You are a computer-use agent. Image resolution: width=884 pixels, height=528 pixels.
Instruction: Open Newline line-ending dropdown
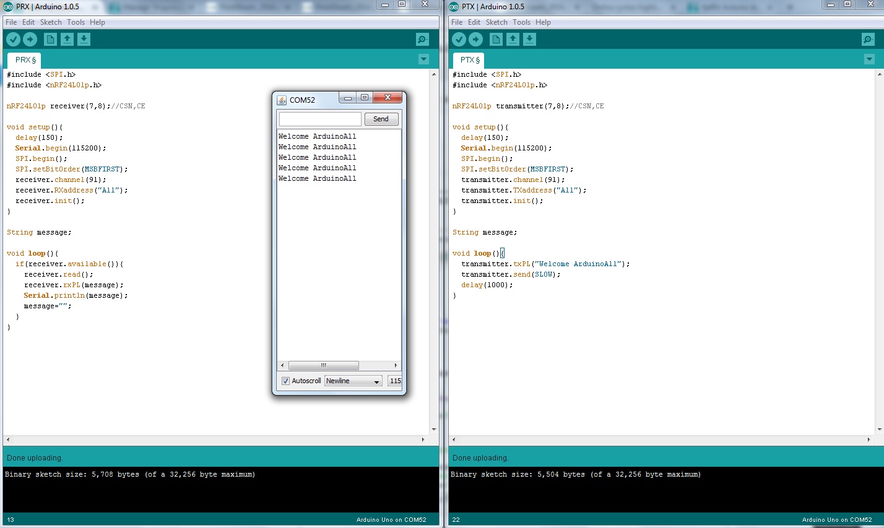(x=353, y=381)
